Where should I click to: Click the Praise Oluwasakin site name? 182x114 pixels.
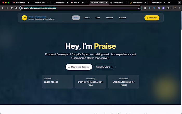[x=37, y=17]
